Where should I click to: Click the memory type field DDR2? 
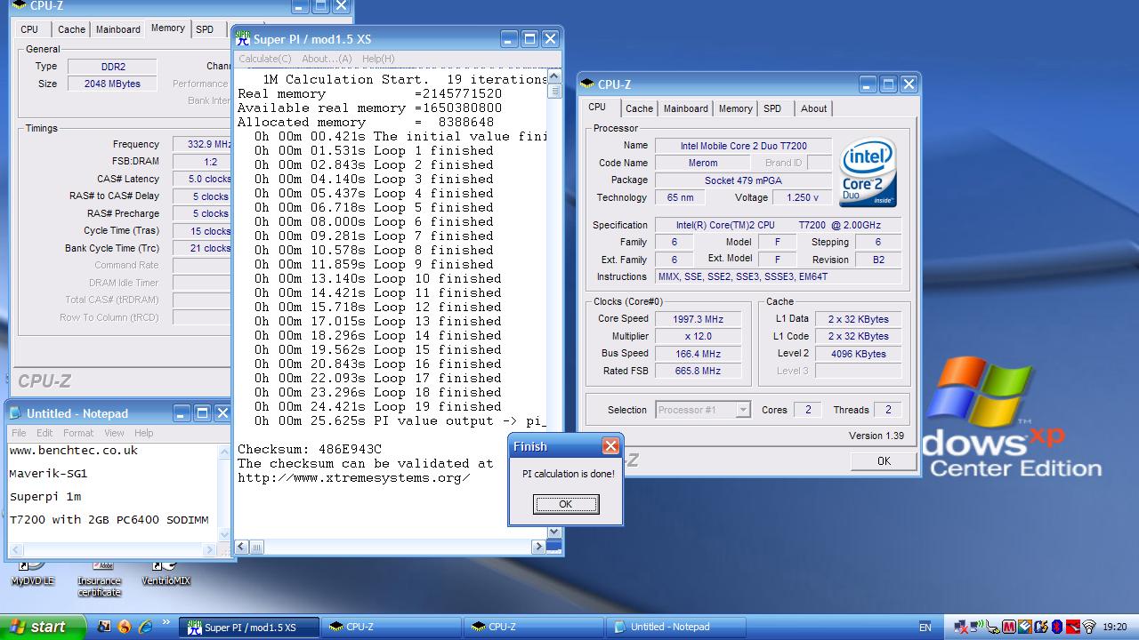112,67
